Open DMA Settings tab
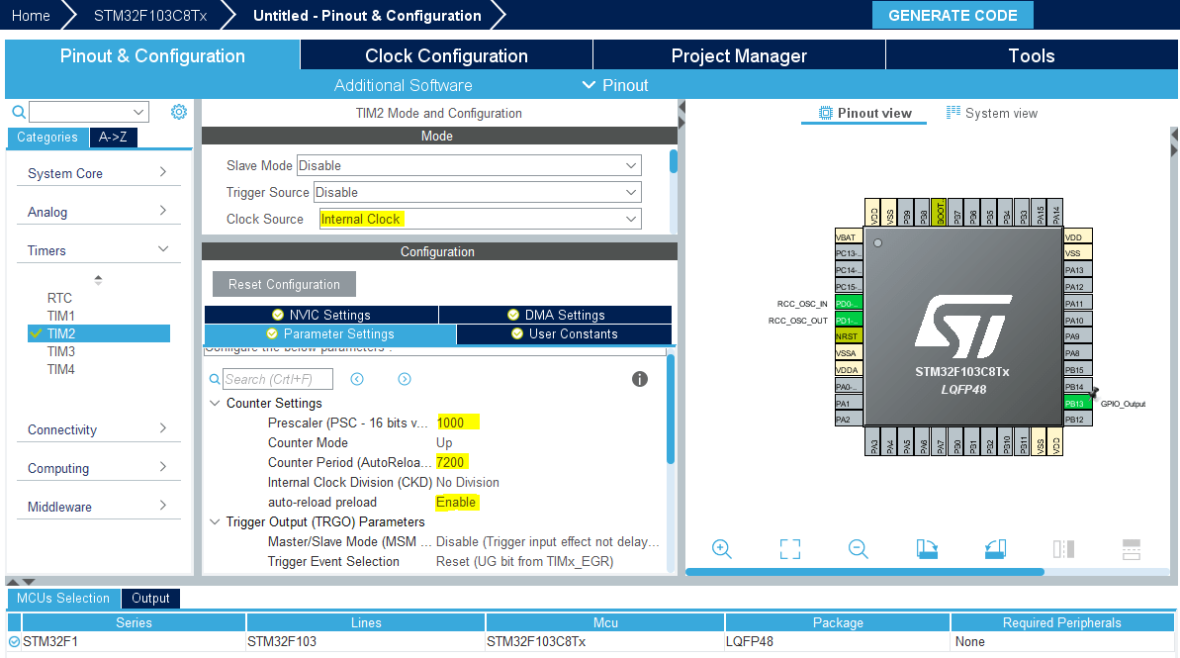The width and height of the screenshot is (1180, 658). pos(556,315)
